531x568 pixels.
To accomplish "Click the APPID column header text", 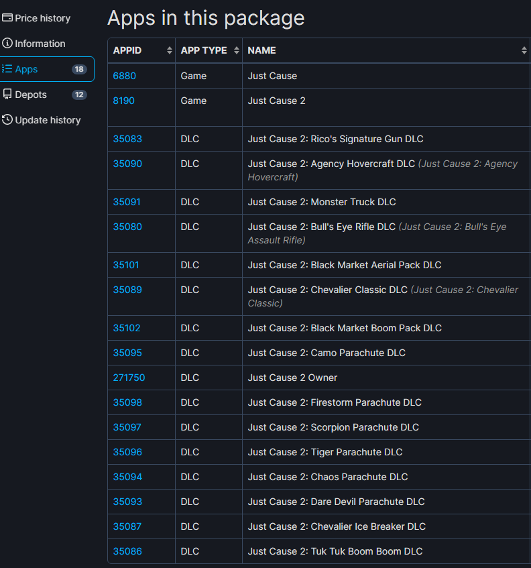I will tap(127, 50).
